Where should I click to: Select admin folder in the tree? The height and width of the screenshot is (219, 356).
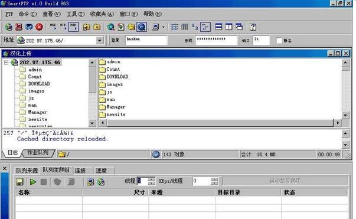click(35, 70)
